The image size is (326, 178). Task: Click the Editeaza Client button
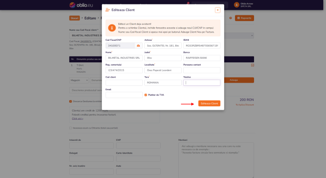209,103
